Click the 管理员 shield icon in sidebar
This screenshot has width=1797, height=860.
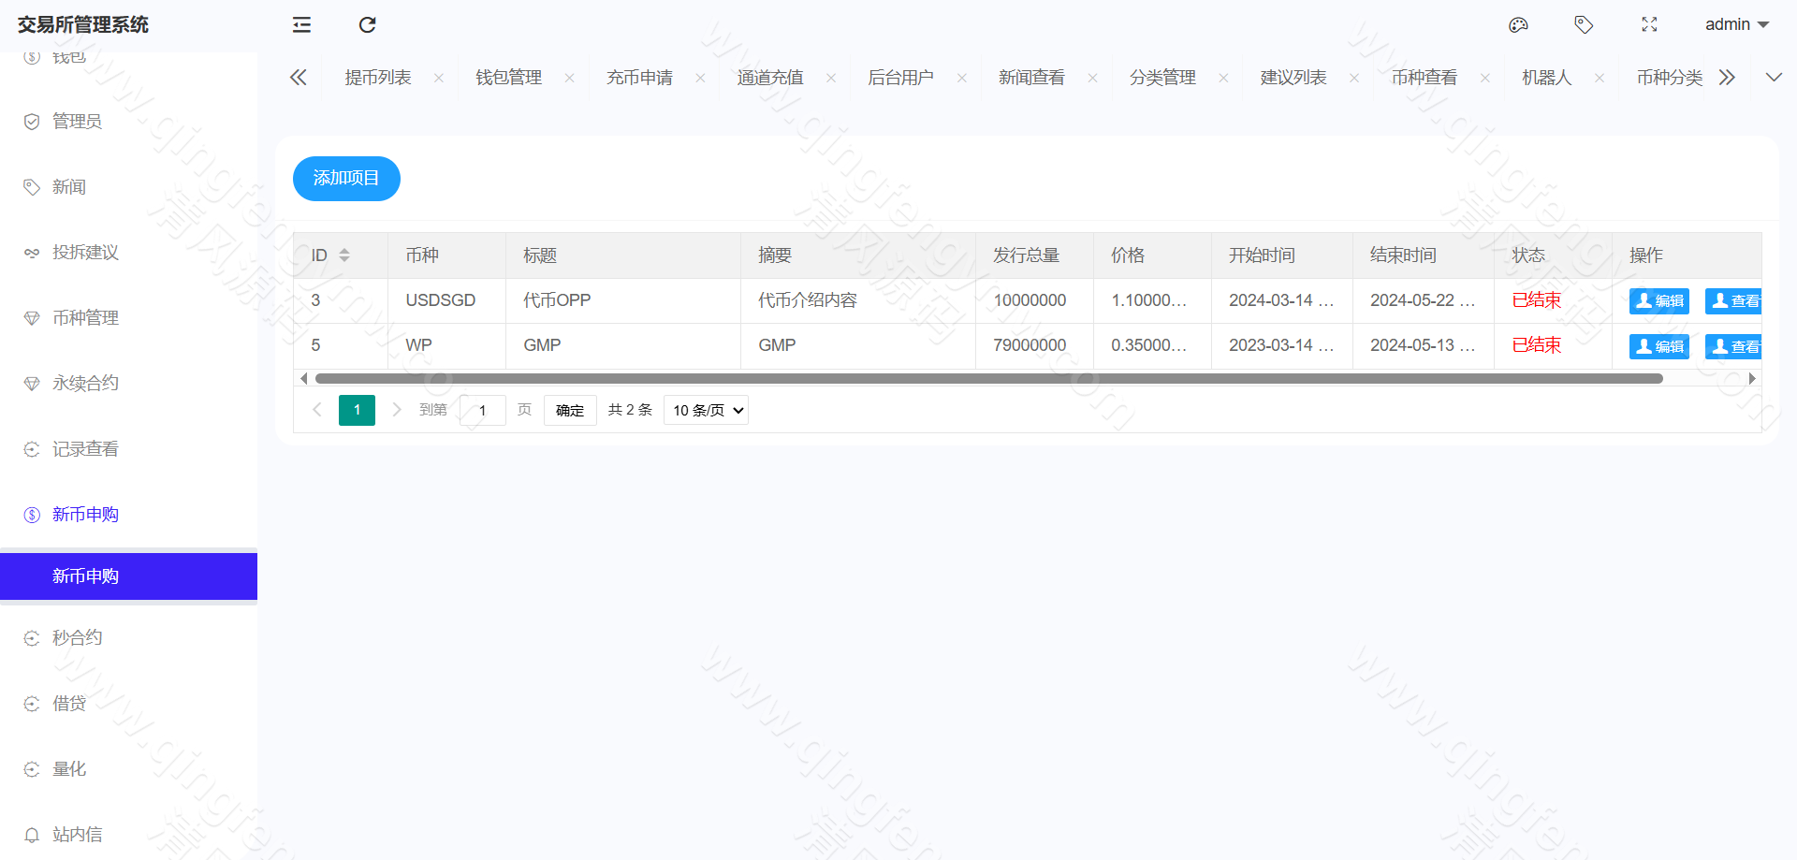(x=31, y=121)
